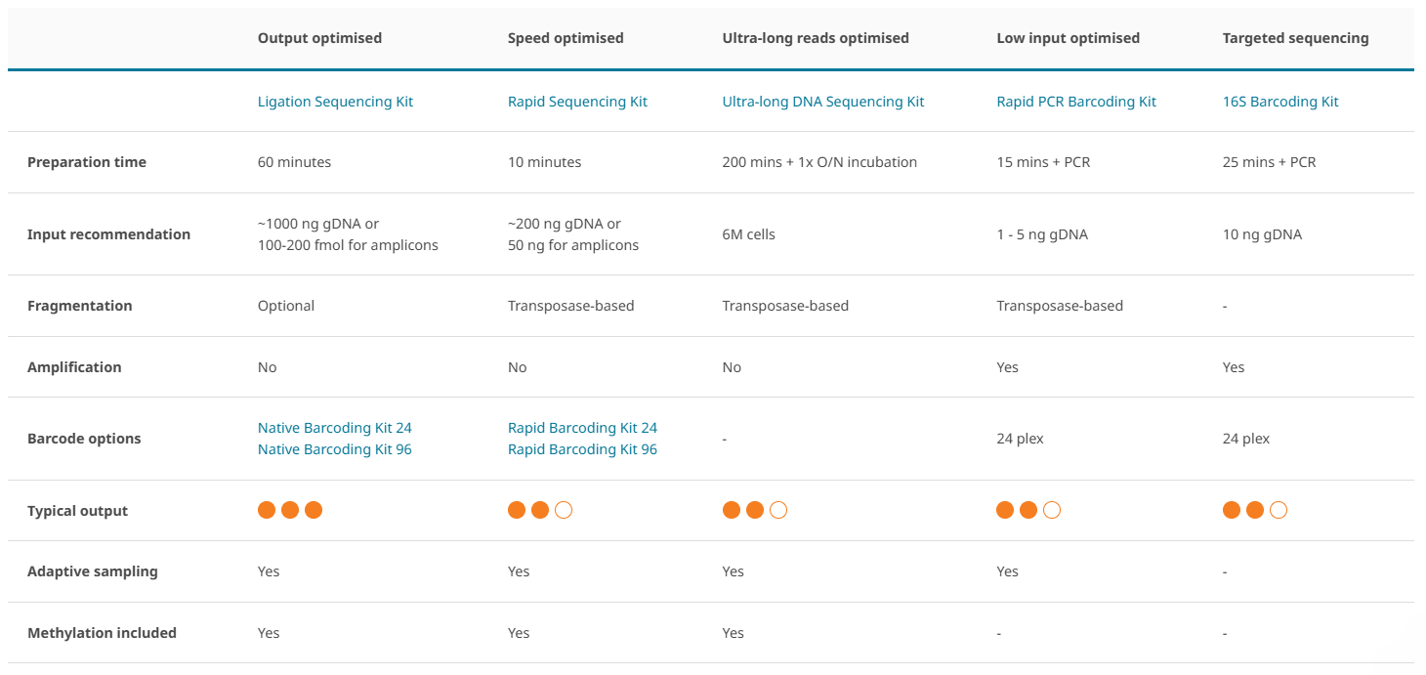Image resolution: width=1426 pixels, height=675 pixels.
Task: Open the Ligation Sequencing Kit link
Action: click(335, 102)
